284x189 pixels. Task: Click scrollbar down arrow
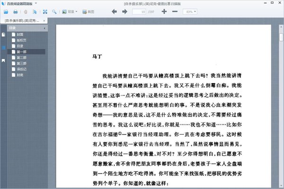(x=281, y=186)
